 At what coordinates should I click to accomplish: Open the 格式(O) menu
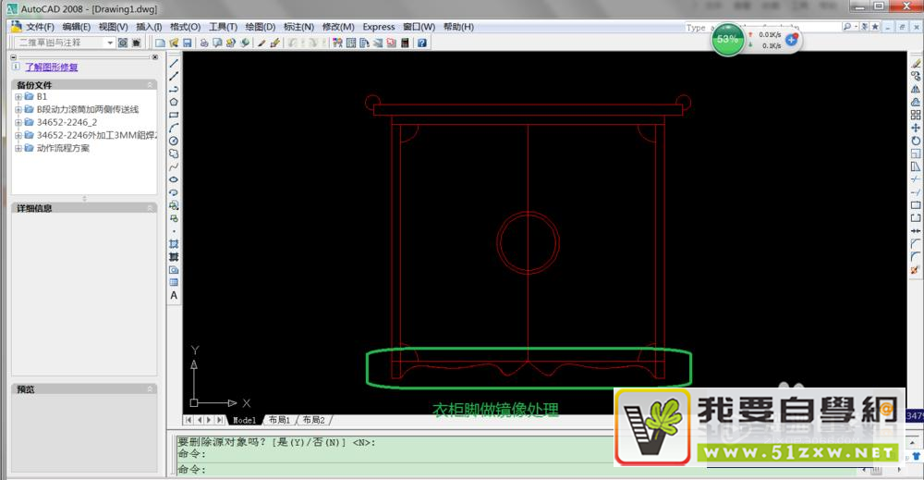(x=185, y=27)
